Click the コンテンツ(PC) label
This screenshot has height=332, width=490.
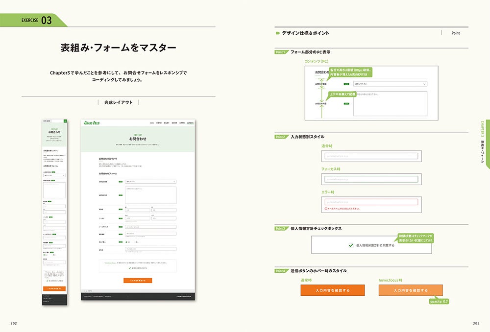(317, 61)
